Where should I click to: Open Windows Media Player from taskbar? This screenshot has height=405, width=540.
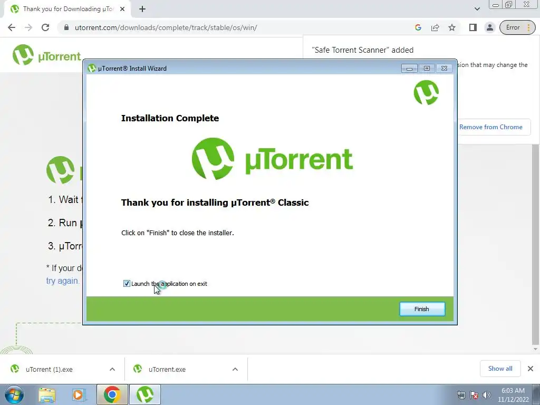79,395
